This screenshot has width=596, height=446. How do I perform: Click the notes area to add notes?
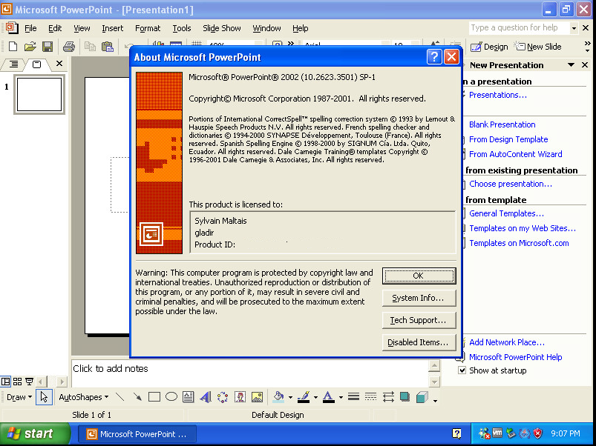[249, 373]
